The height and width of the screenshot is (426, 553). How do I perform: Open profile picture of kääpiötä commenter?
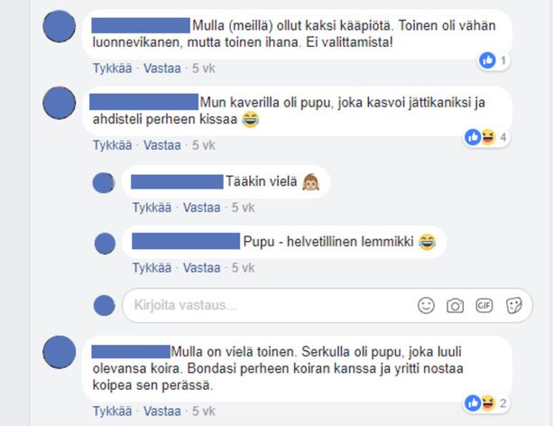(60, 26)
